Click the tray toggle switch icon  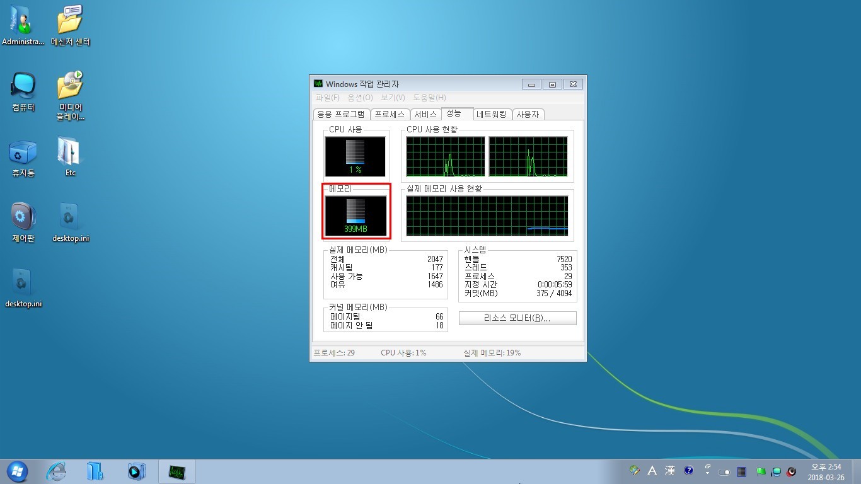click(x=724, y=471)
